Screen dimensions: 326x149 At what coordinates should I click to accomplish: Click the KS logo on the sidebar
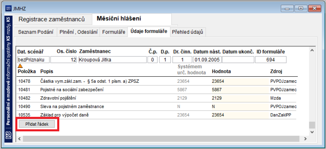tap(8, 136)
